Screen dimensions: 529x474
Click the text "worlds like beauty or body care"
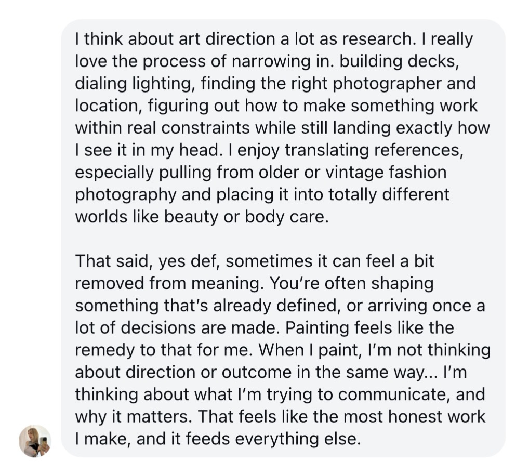[x=202, y=216]
